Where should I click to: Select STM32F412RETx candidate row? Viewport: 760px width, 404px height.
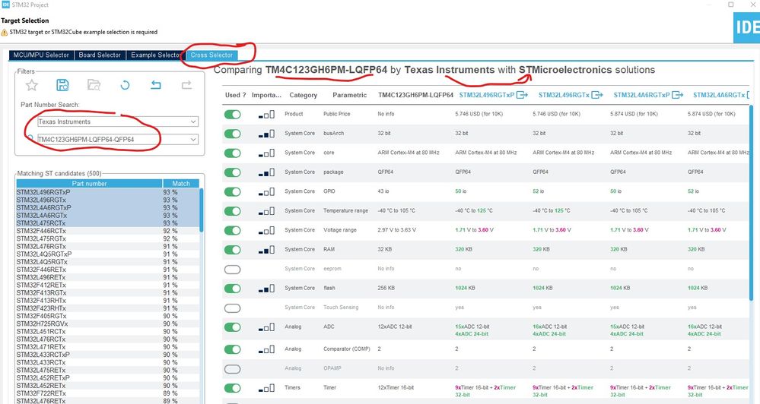[x=107, y=285]
